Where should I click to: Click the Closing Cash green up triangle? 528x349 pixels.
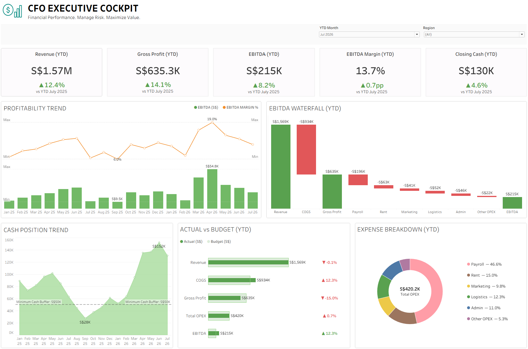[x=468, y=85]
